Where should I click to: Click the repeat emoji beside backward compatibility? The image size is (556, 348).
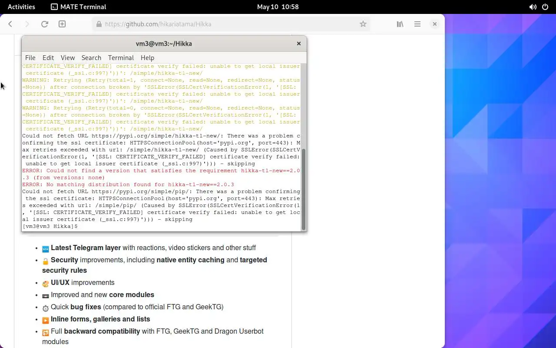point(46,332)
